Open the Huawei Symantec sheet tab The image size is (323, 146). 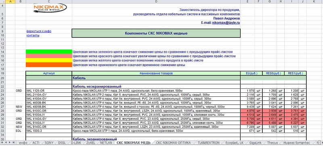(296, 143)
